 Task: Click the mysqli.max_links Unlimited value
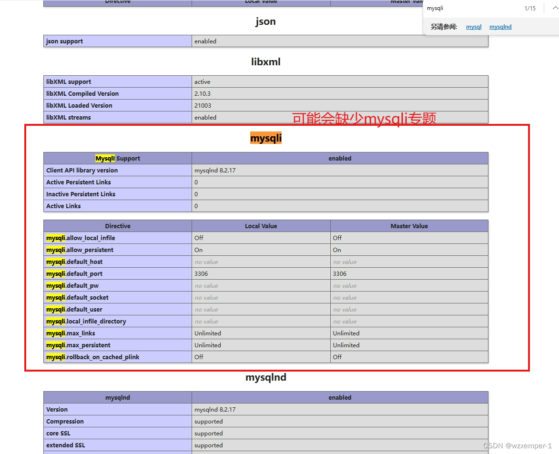point(208,333)
